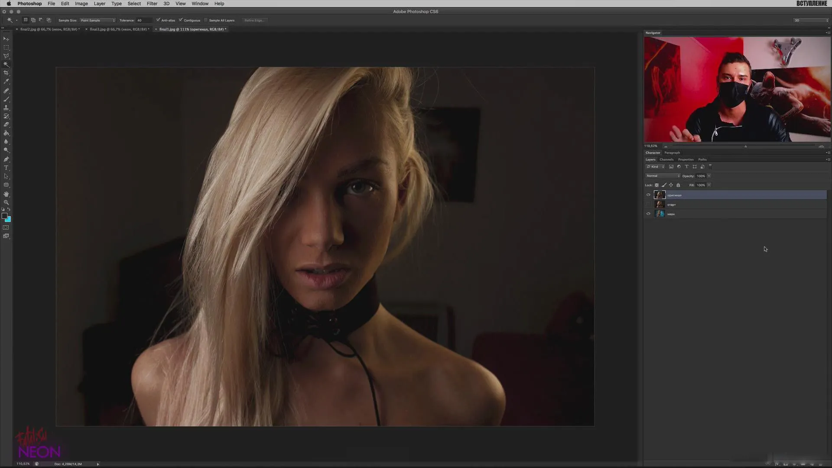This screenshot has height=468, width=832.
Task: Select the Zoom tool in toolbox
Action: [6, 202]
